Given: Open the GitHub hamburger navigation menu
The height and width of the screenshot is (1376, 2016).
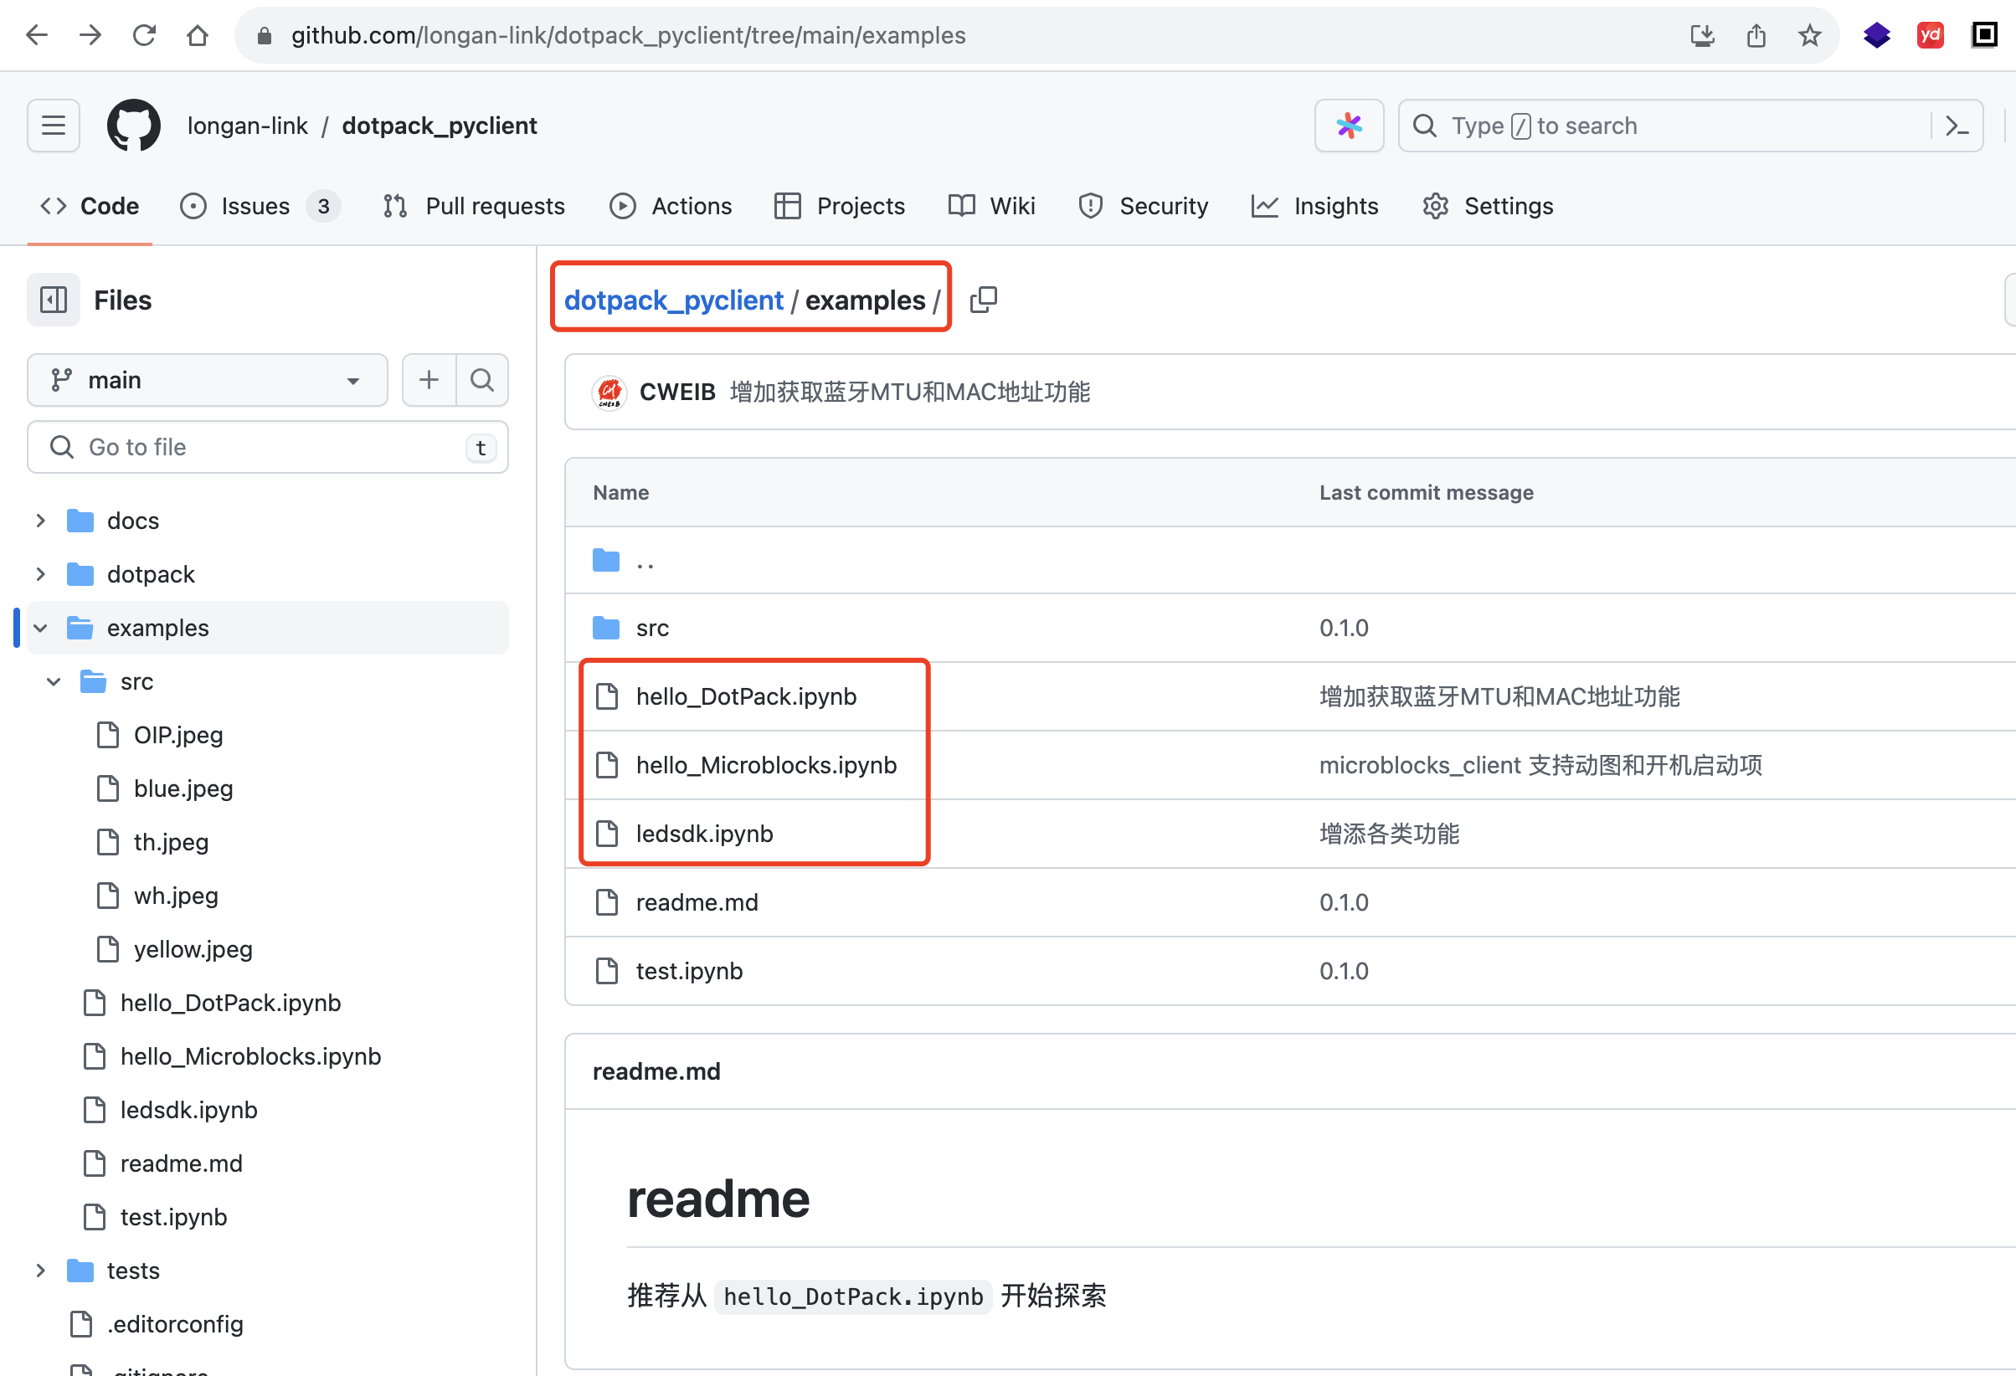Looking at the screenshot, I should (54, 126).
